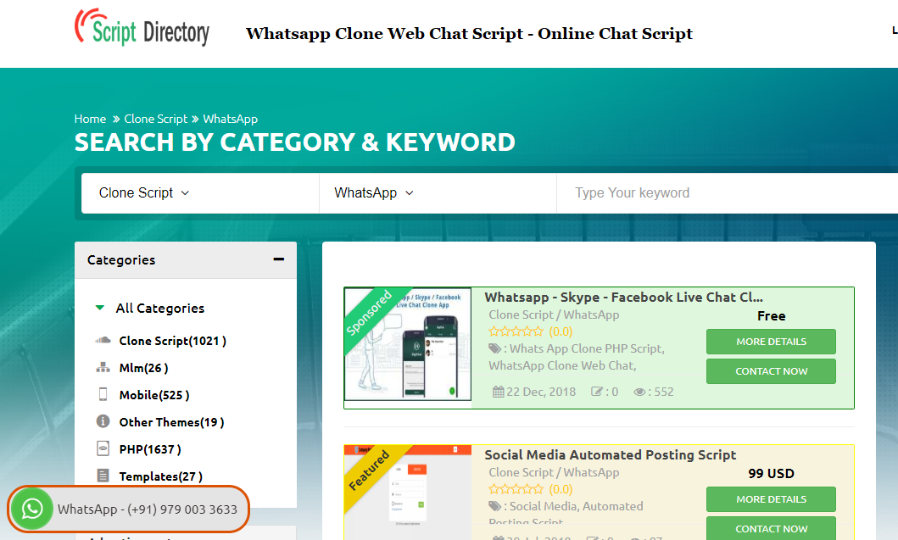Rate the Social Media script first star
Image resolution: width=898 pixels, height=540 pixels.
[493, 488]
